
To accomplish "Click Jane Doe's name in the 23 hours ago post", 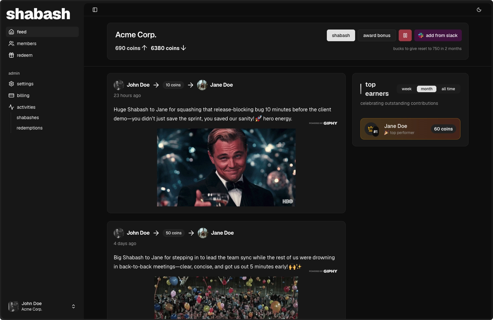I will (221, 85).
